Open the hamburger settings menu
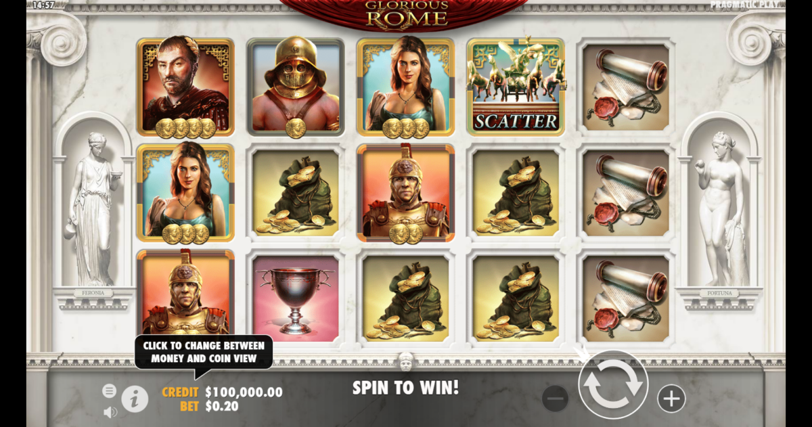 pos(109,391)
